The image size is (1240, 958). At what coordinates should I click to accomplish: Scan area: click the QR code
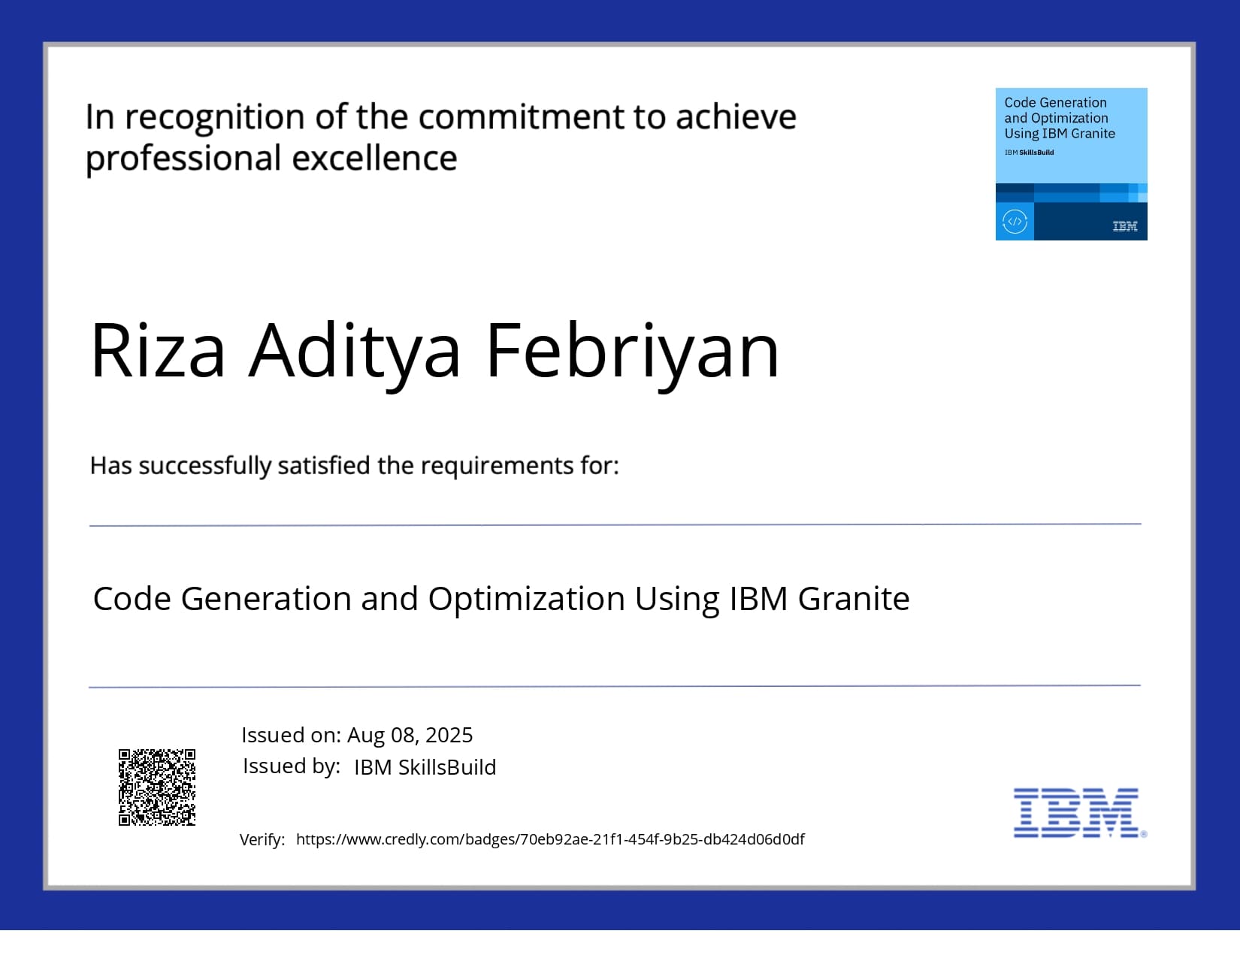pos(157,787)
